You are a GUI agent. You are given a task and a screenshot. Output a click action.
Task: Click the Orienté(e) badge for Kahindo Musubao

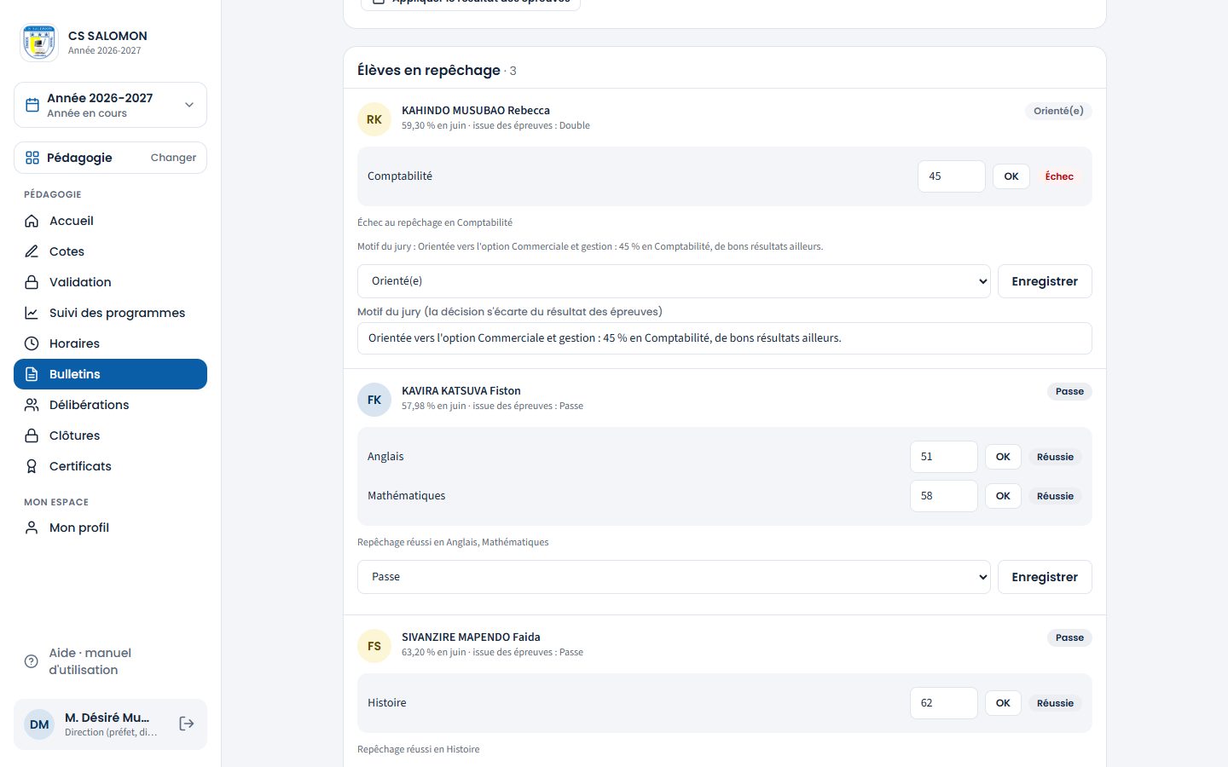click(x=1058, y=111)
